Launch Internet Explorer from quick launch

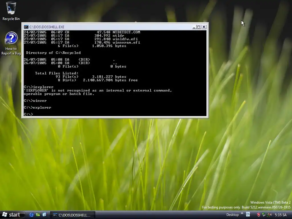tap(31, 215)
